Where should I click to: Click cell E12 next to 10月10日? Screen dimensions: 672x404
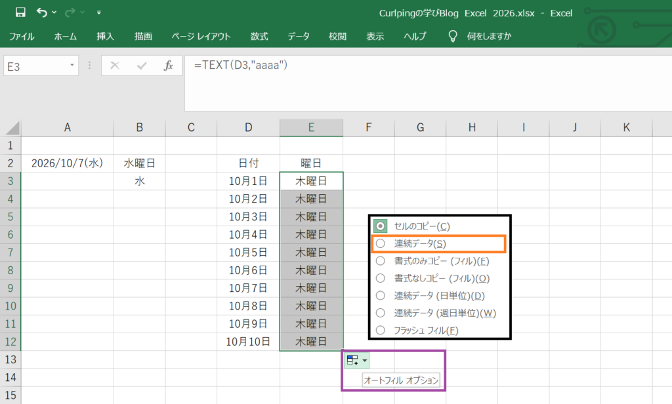[x=311, y=342]
